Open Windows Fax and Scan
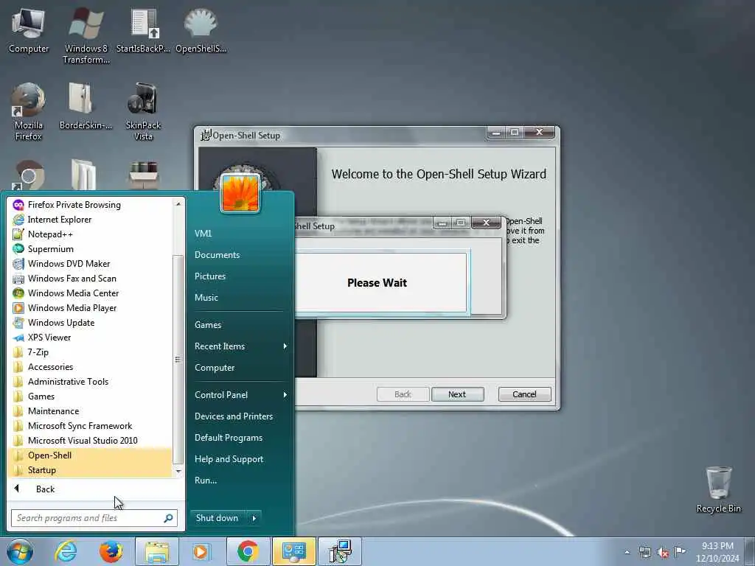 [x=90, y=278]
